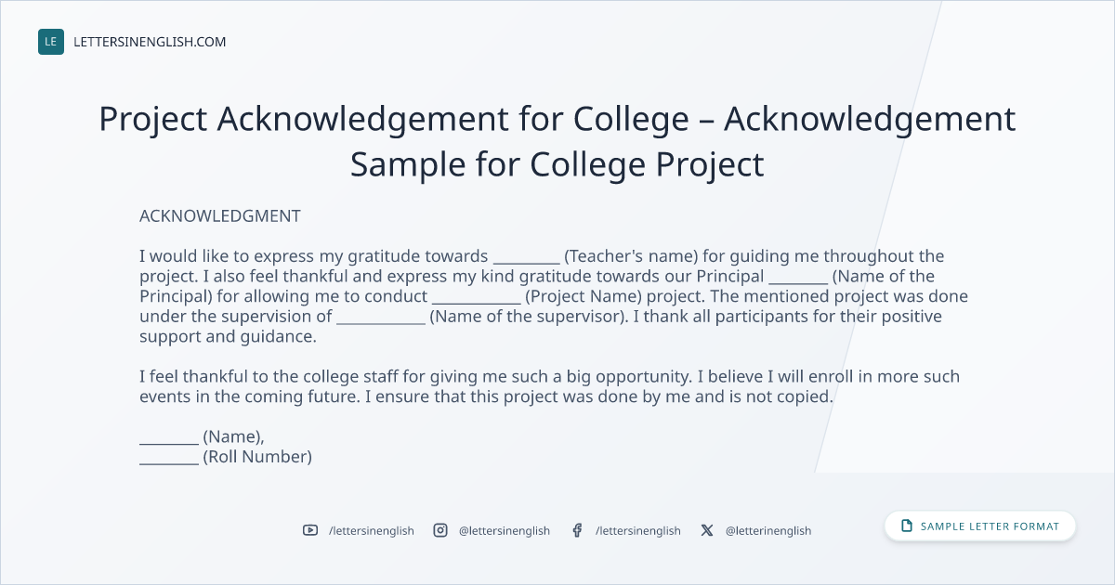Viewport: 1115px width, 585px height.
Task: Click the LE logo badge
Action: (x=51, y=42)
